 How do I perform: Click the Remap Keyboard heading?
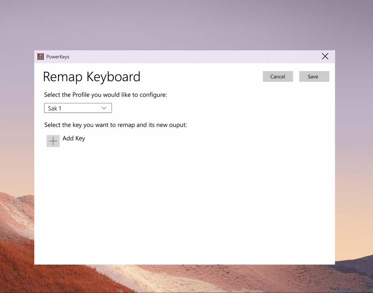click(x=91, y=77)
